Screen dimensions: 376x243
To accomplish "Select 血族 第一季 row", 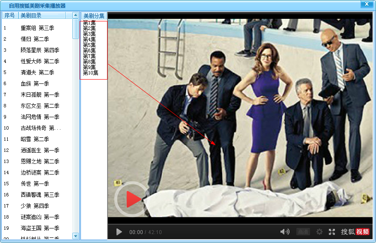I will tap(37, 83).
